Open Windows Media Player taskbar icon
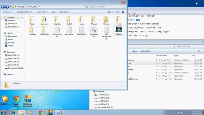Image resolution: width=204 pixels, height=115 pixels. click(31, 112)
